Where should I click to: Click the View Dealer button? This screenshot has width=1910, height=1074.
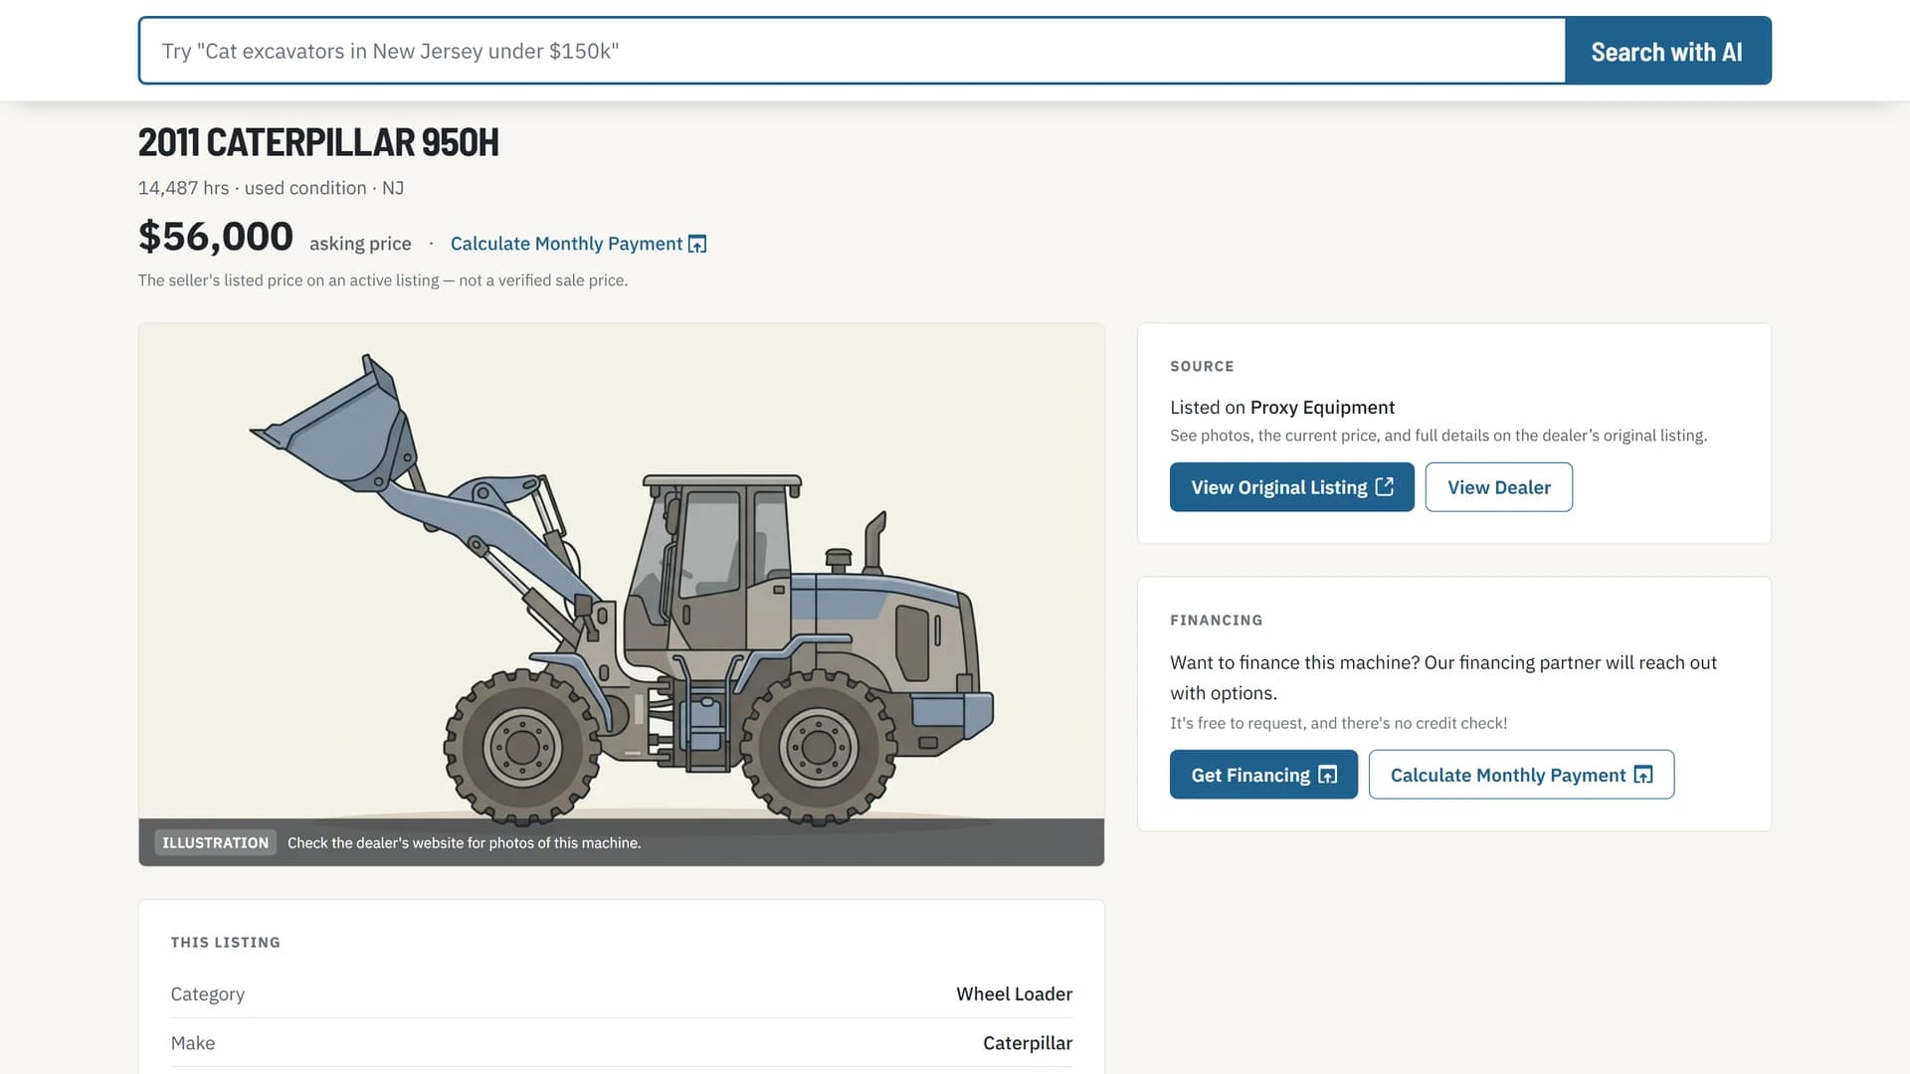click(1498, 487)
